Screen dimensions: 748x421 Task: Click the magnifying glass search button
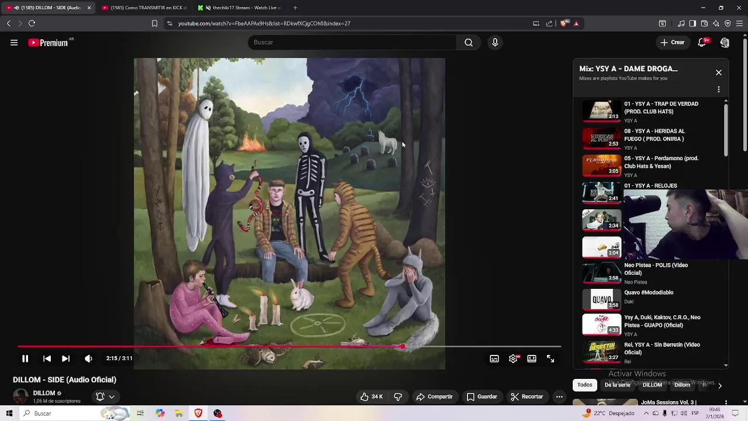tap(469, 42)
